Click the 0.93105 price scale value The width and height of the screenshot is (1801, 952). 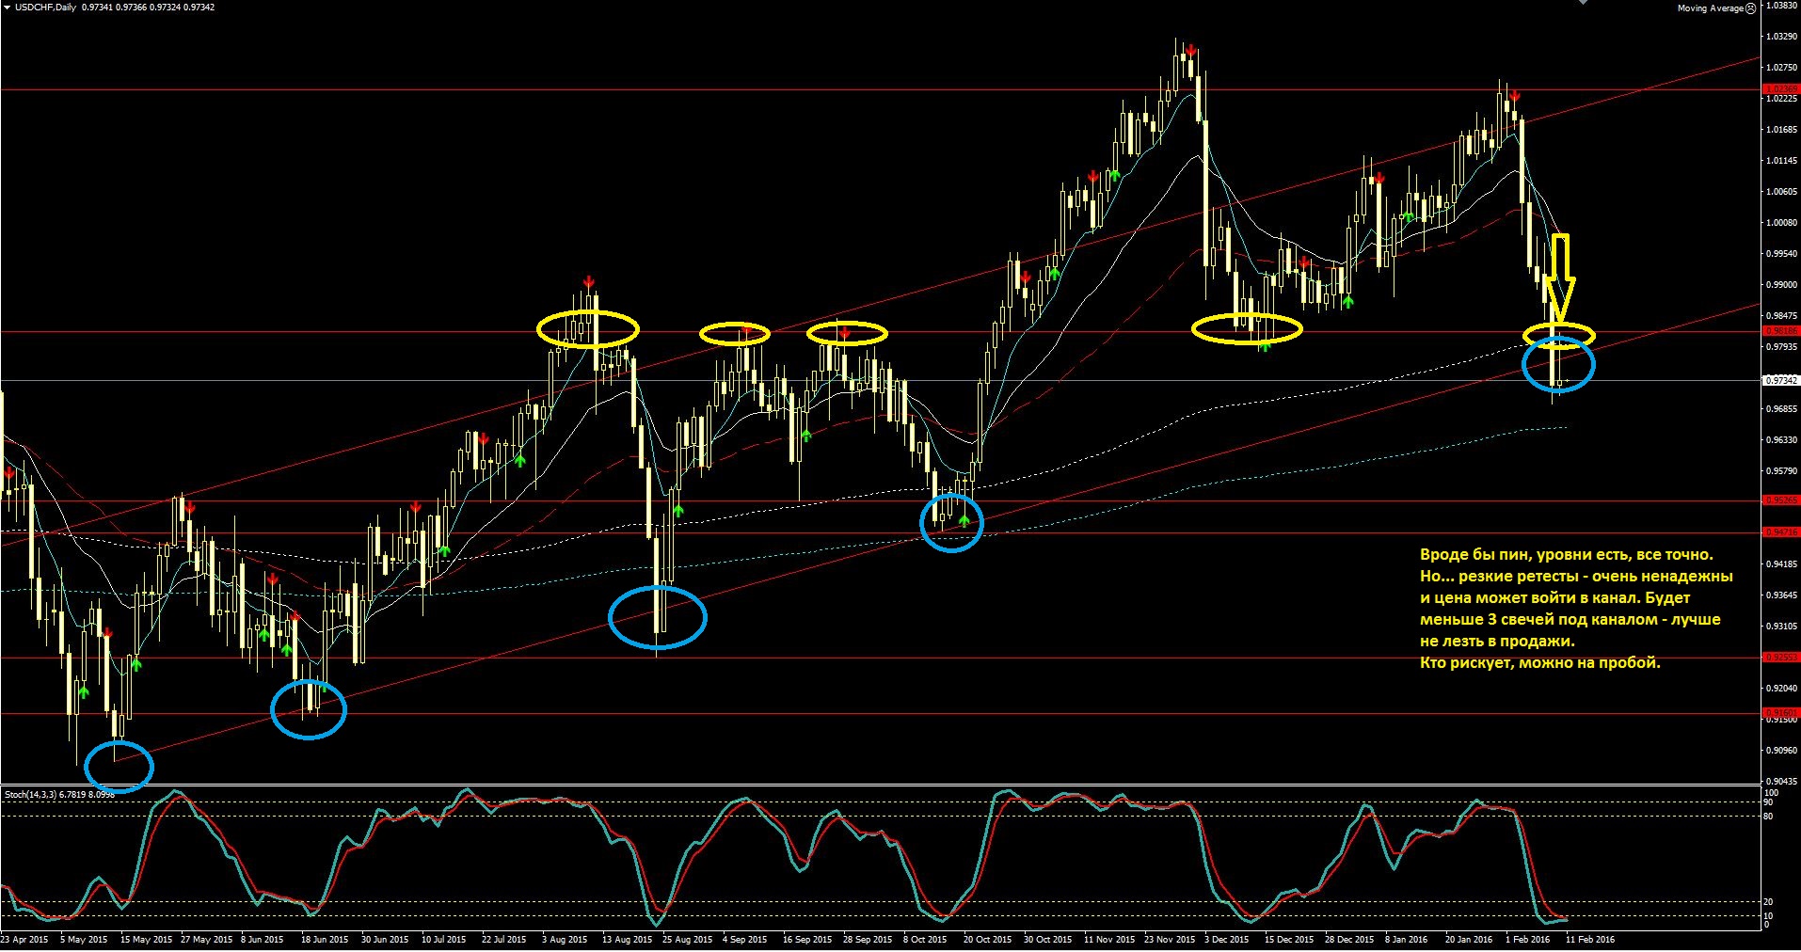pyautogui.click(x=1781, y=627)
